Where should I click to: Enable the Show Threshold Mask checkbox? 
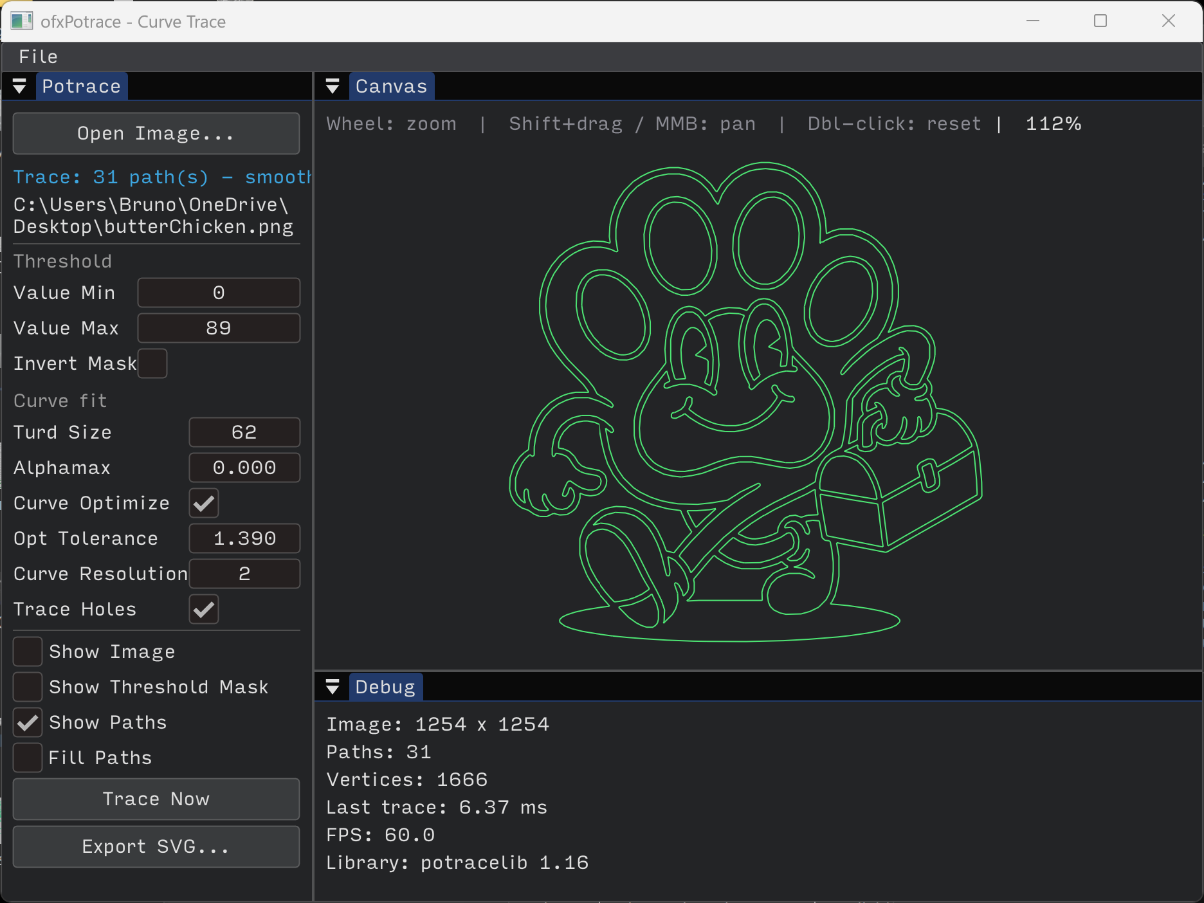(x=28, y=687)
